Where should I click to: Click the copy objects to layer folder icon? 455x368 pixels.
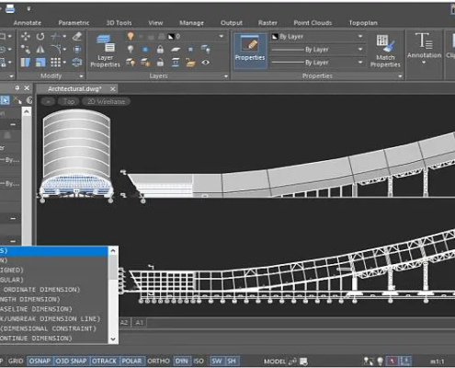click(190, 63)
